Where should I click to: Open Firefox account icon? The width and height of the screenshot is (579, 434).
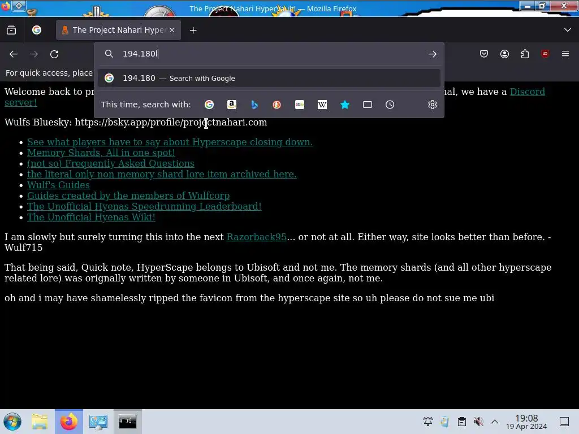[504, 54]
